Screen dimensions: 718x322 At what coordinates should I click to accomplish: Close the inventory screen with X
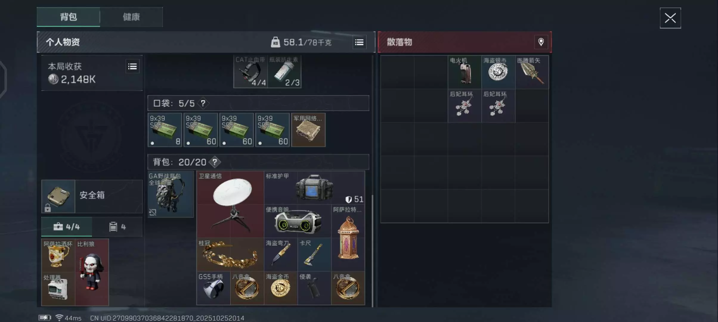coord(670,18)
